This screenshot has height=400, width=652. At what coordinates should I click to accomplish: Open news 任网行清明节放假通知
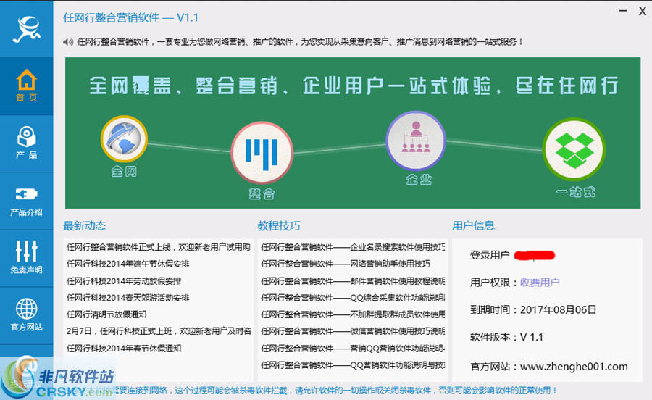coord(106,314)
